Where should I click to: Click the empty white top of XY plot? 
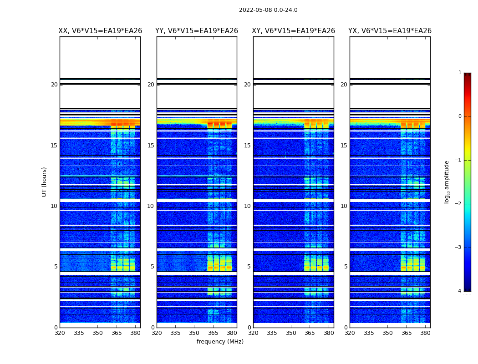pyautogui.click(x=294, y=57)
